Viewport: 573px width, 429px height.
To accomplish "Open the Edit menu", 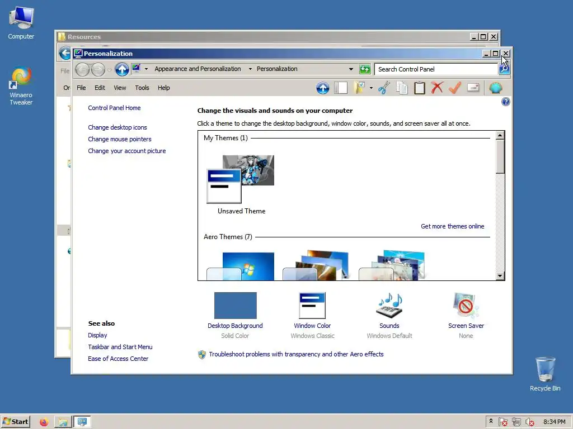I will point(100,88).
